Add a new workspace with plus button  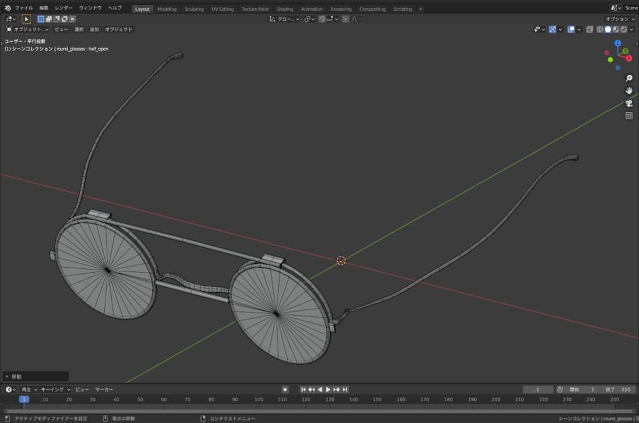point(421,9)
